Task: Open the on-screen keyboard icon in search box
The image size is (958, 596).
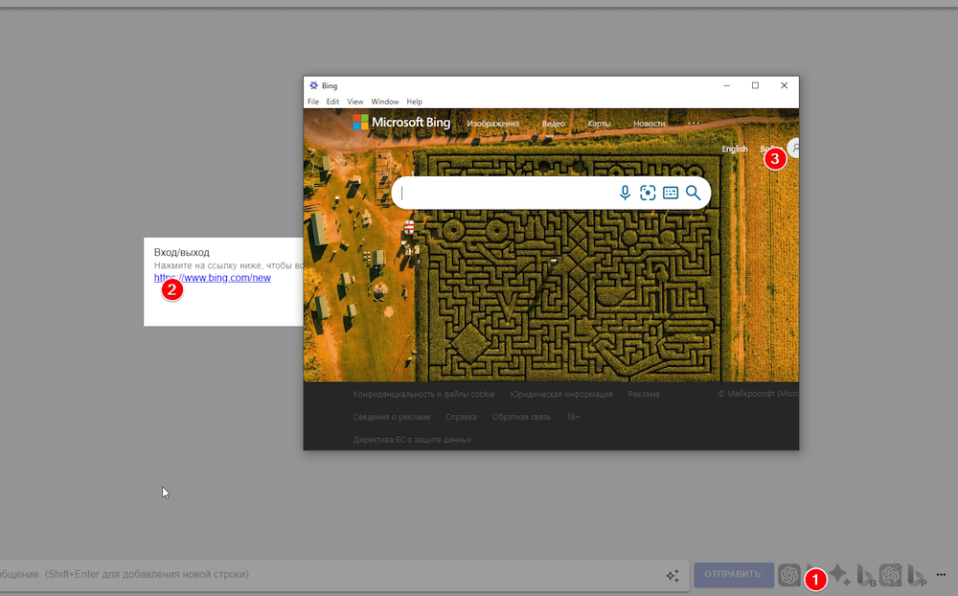Action: pyautogui.click(x=671, y=193)
